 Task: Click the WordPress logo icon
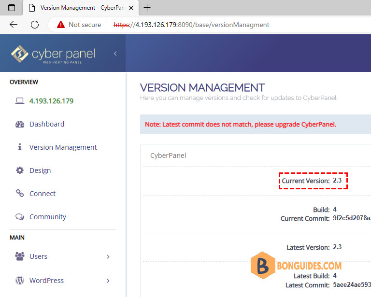coord(20,281)
